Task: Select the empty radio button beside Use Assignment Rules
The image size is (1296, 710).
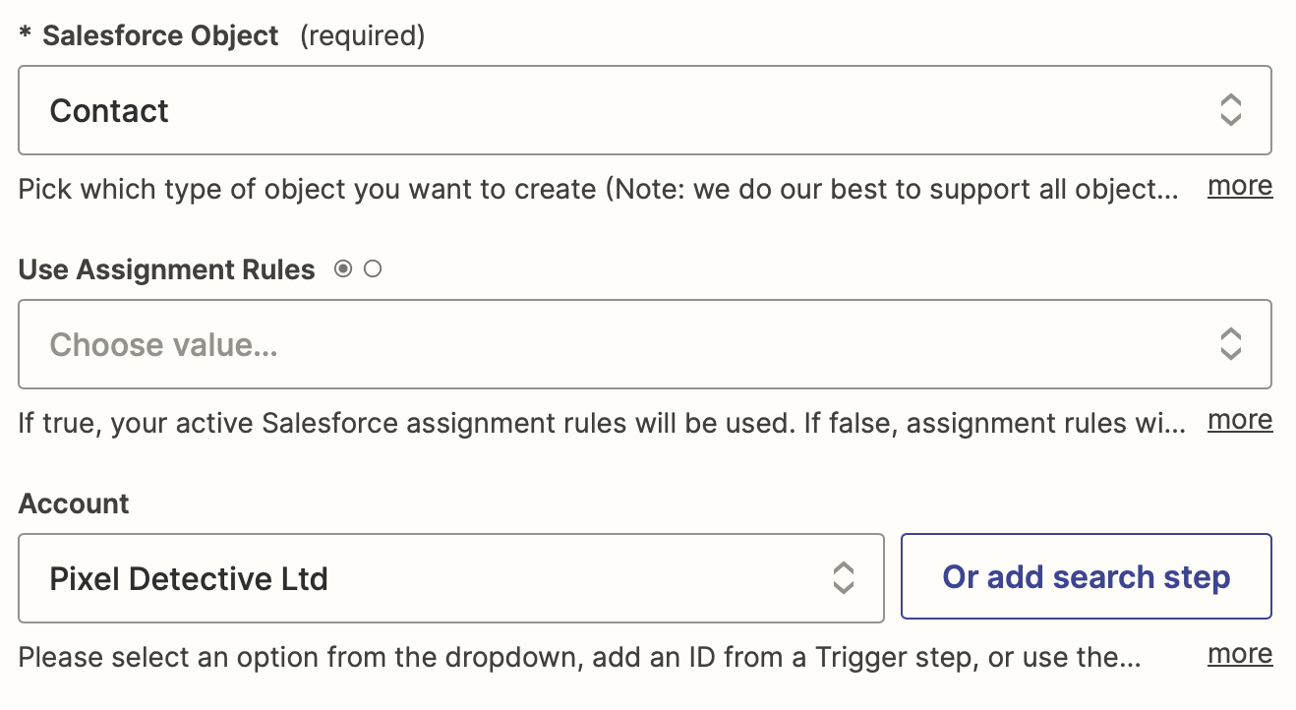Action: pyautogui.click(x=373, y=268)
